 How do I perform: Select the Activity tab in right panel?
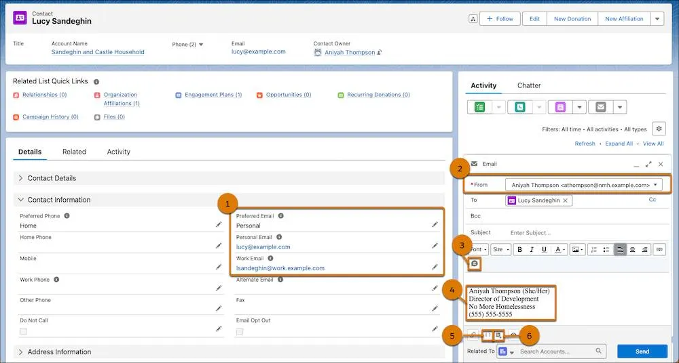click(483, 85)
